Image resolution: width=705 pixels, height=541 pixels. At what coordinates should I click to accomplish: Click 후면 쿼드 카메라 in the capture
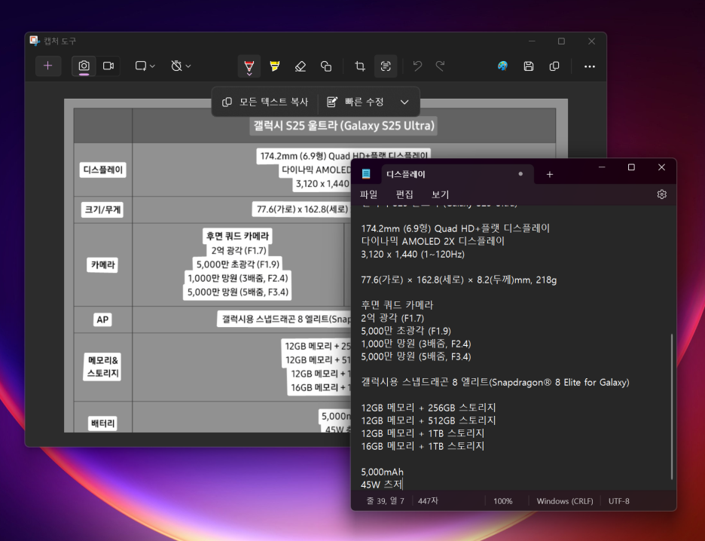coord(237,236)
